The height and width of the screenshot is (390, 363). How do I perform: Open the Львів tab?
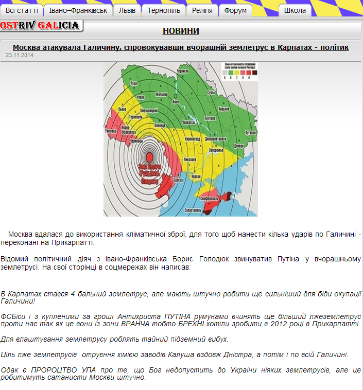127,10
